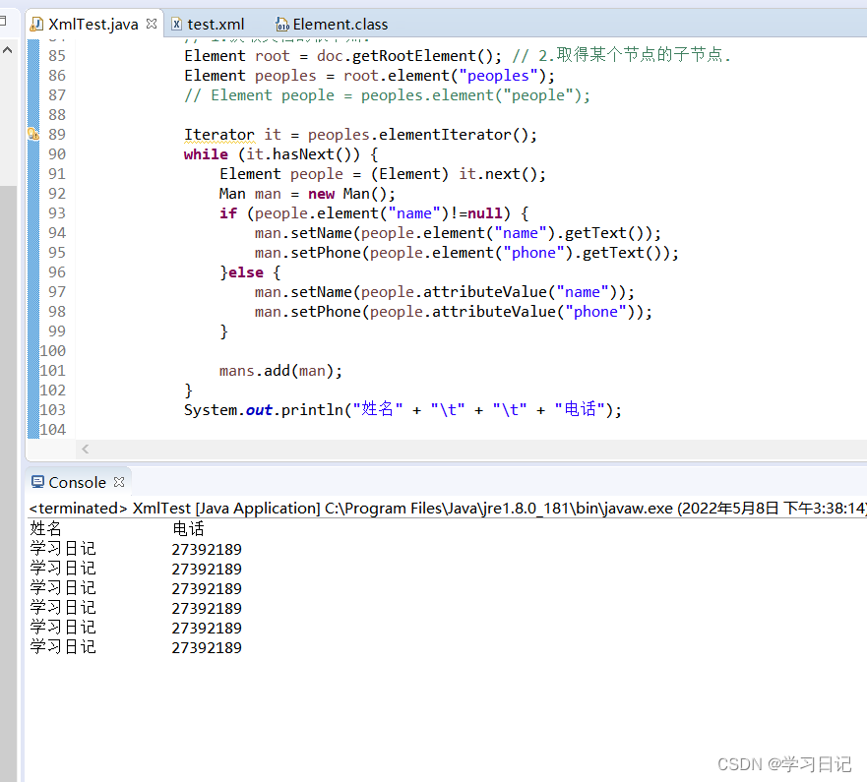Click the first '27392189' in console output
Image resolution: width=867 pixels, height=782 pixels.
coord(207,549)
